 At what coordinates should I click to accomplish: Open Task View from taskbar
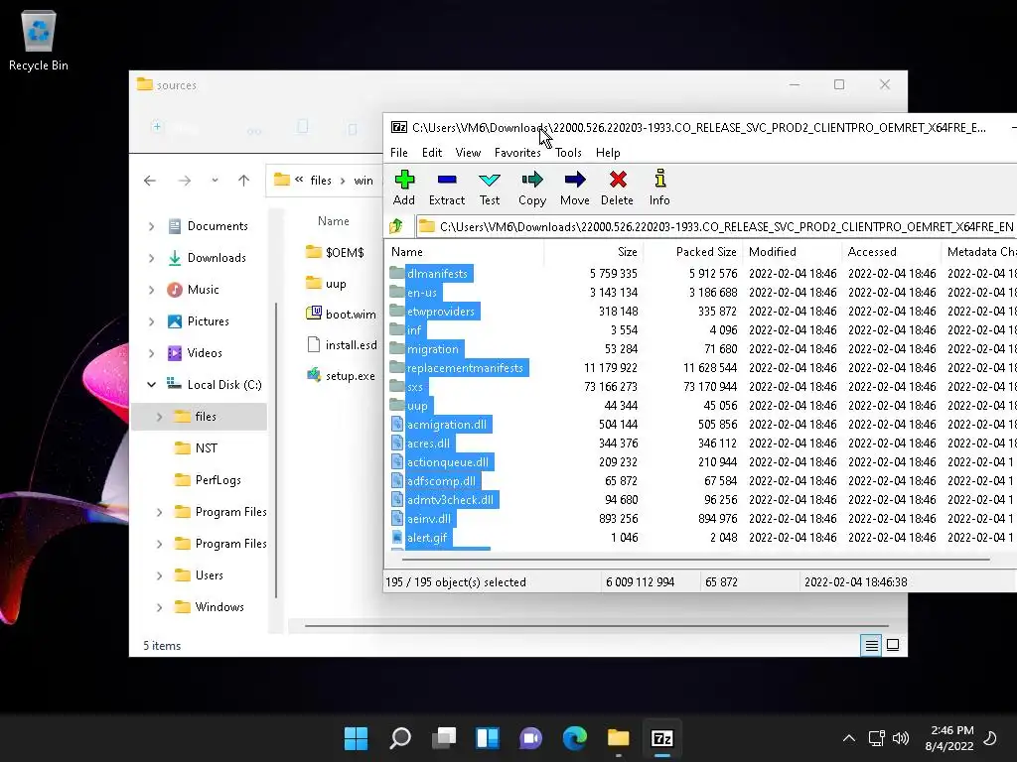[x=444, y=738]
